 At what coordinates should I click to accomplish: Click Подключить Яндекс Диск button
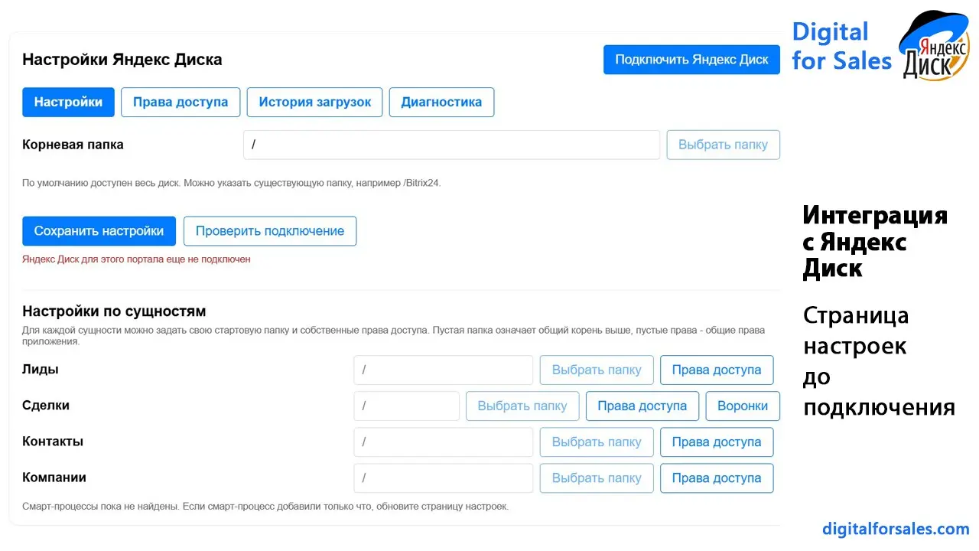pos(691,60)
